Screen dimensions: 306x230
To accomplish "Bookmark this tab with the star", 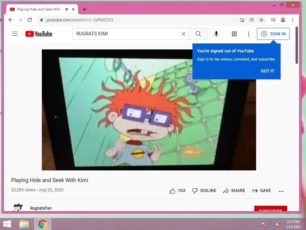I will click(261, 20).
